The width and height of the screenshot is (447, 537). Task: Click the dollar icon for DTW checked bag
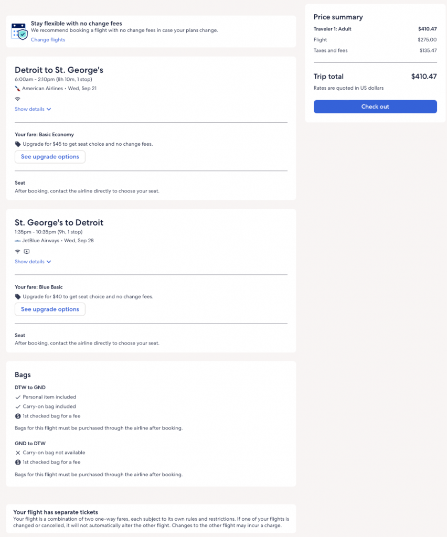point(18,416)
